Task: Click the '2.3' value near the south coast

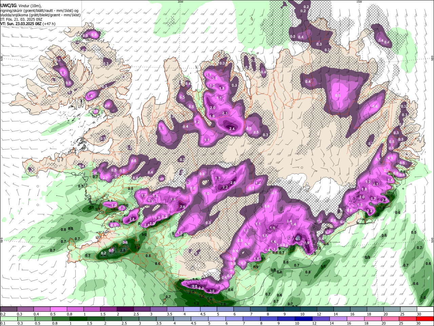Action: [x=201, y=288]
